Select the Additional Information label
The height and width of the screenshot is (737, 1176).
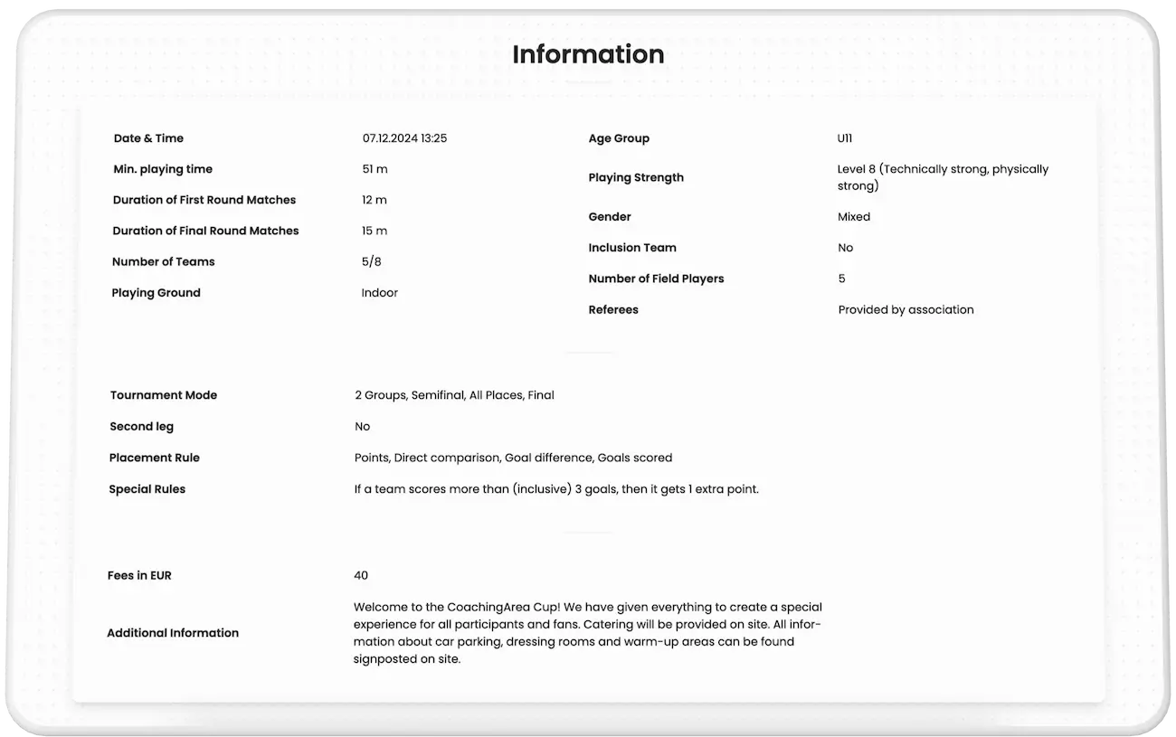(173, 633)
